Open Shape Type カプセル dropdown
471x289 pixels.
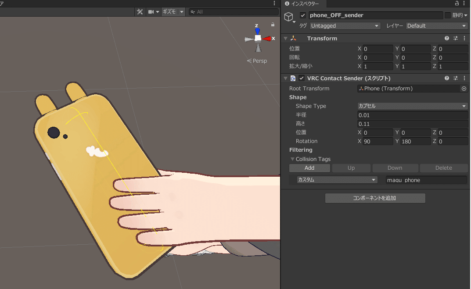pyautogui.click(x=413, y=106)
